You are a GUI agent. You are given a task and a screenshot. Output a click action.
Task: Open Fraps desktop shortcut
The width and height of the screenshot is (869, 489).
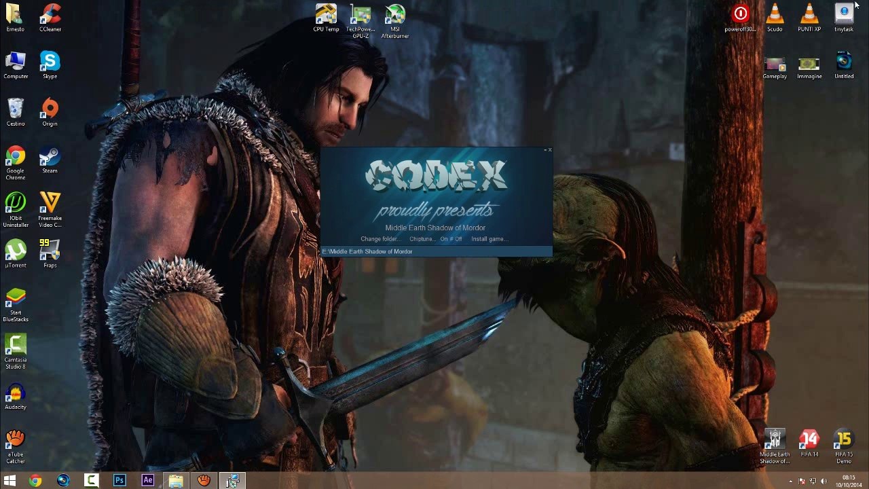pyautogui.click(x=50, y=254)
